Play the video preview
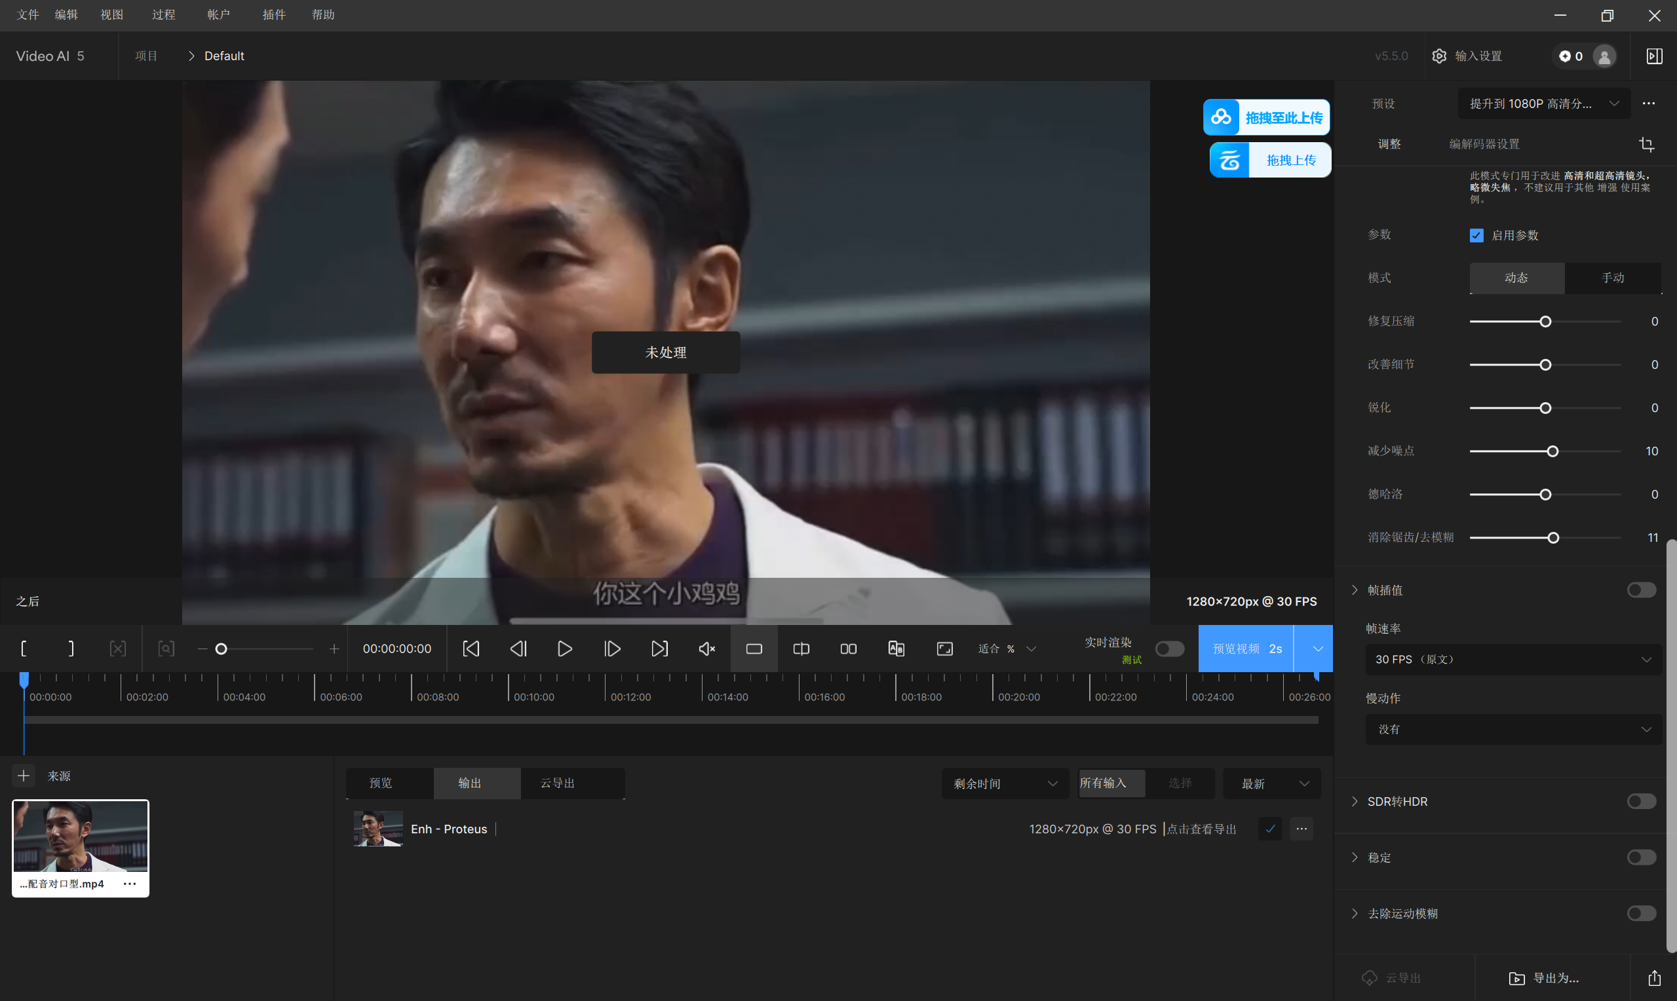This screenshot has width=1677, height=1001. point(565,648)
